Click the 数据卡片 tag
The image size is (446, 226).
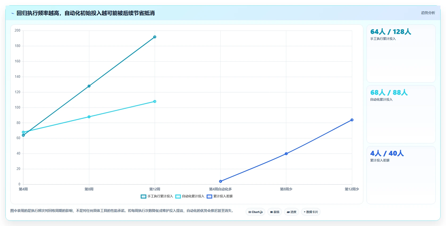point(311,212)
